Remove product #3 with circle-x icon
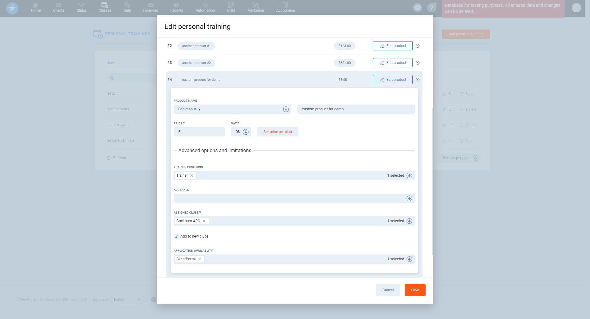The image size is (590, 319). coord(417,63)
